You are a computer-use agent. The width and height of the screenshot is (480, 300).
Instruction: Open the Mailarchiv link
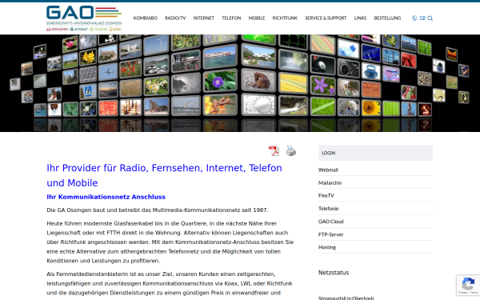point(330,182)
